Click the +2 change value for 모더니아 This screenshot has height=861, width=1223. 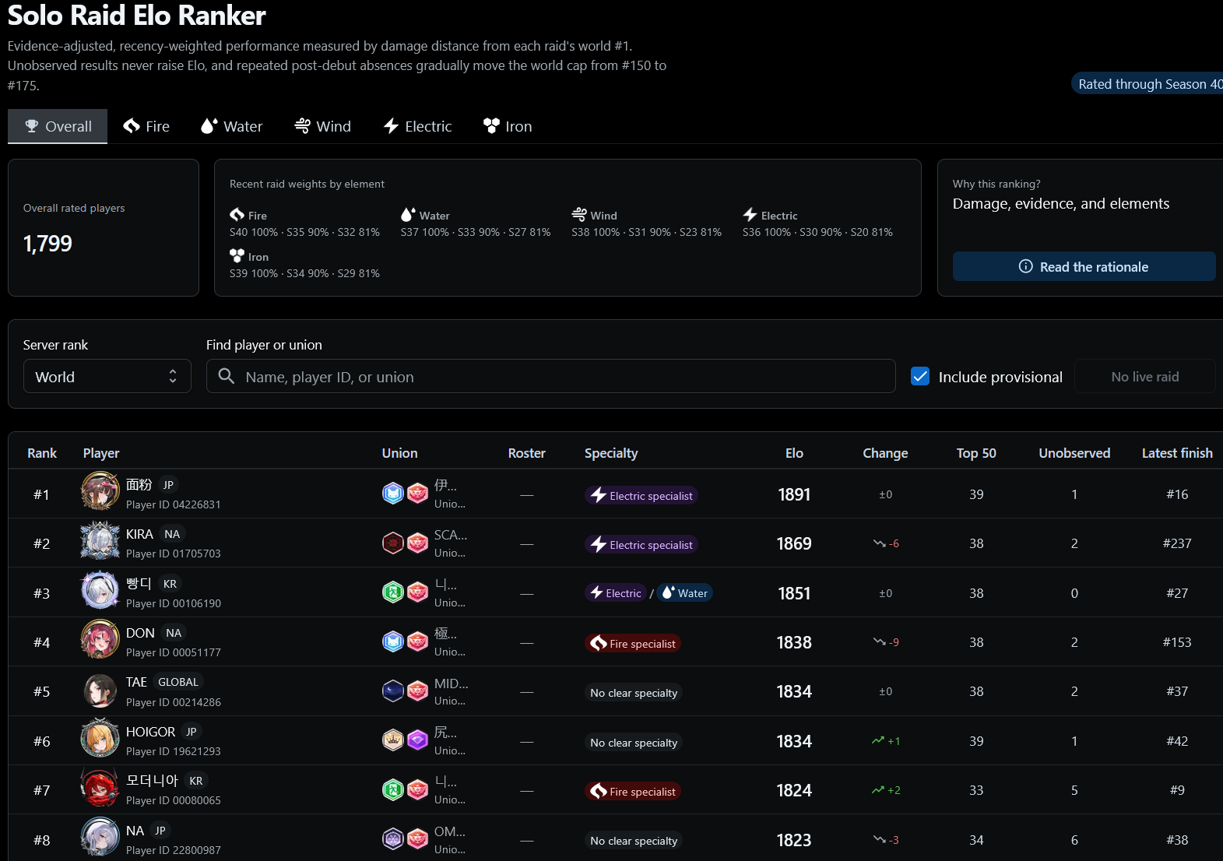(894, 790)
